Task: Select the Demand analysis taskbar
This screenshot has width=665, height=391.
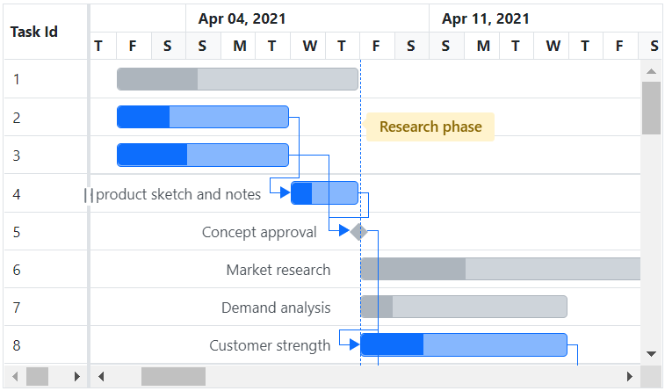Action: (x=464, y=307)
